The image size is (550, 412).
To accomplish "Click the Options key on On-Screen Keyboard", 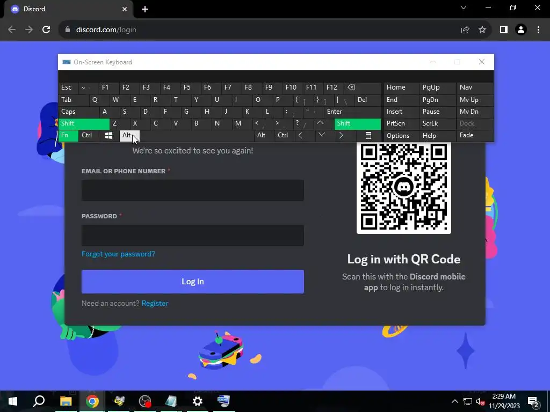I will point(402,136).
